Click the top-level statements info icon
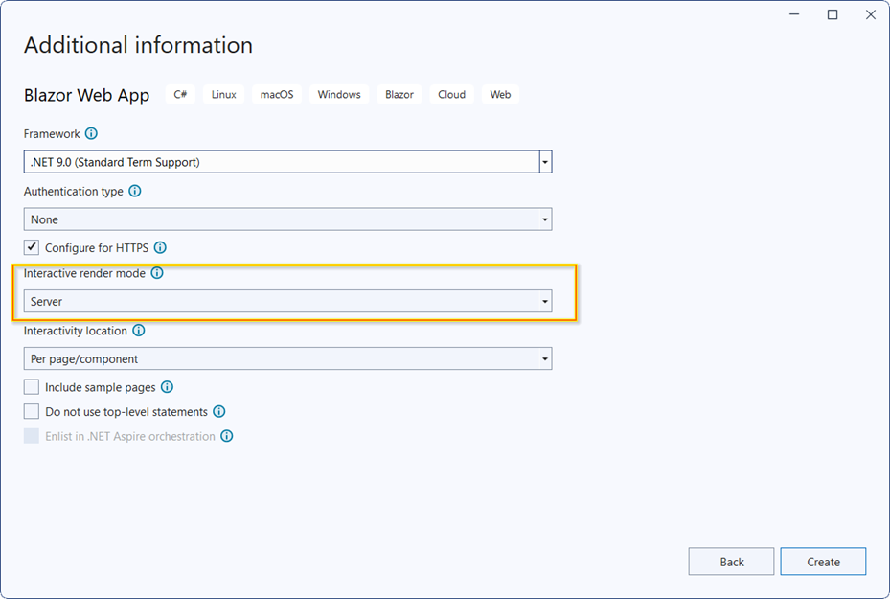890x599 pixels. coord(219,411)
